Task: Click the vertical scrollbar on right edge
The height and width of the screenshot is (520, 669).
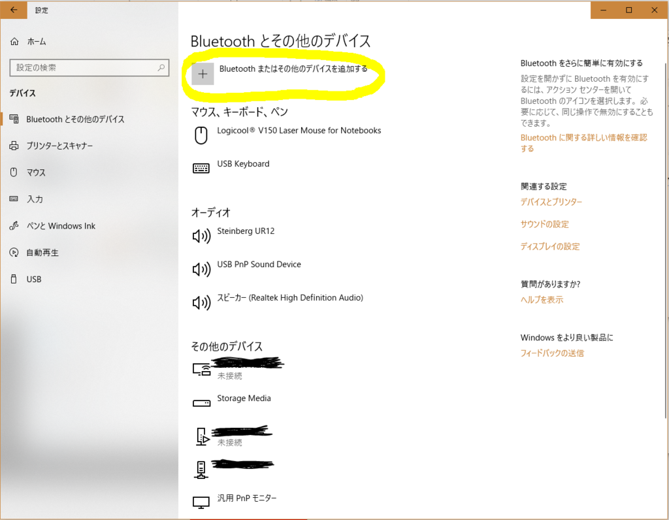Action: (x=666, y=240)
